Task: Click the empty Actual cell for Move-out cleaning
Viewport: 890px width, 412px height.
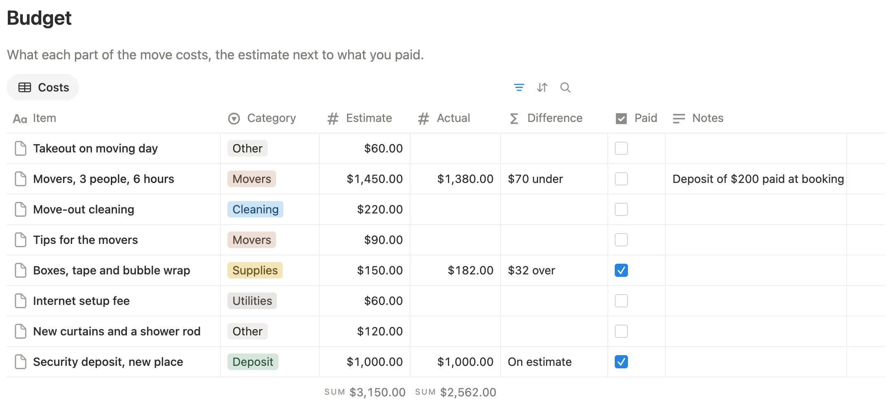Action: (455, 209)
